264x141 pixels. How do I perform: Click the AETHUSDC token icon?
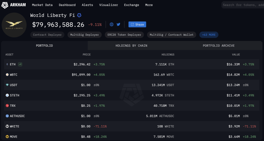[x=7, y=116]
